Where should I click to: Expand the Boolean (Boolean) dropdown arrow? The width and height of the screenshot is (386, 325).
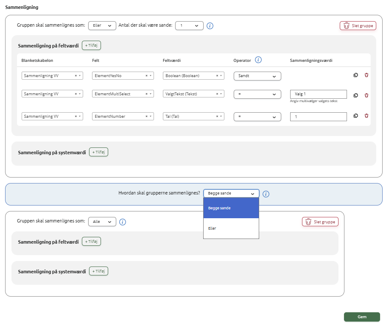point(221,76)
